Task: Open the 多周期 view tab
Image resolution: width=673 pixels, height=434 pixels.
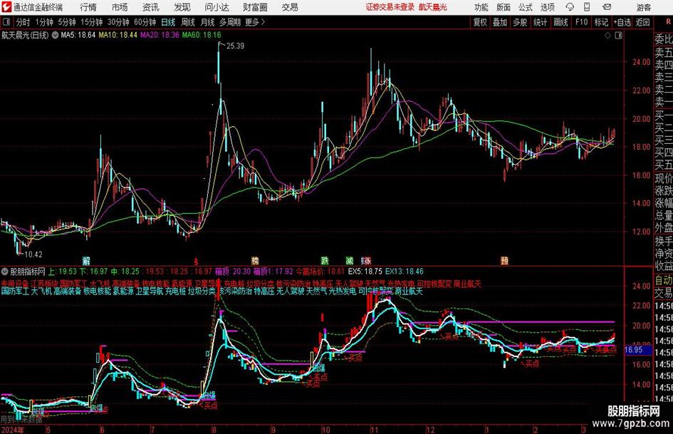Action: click(230, 22)
